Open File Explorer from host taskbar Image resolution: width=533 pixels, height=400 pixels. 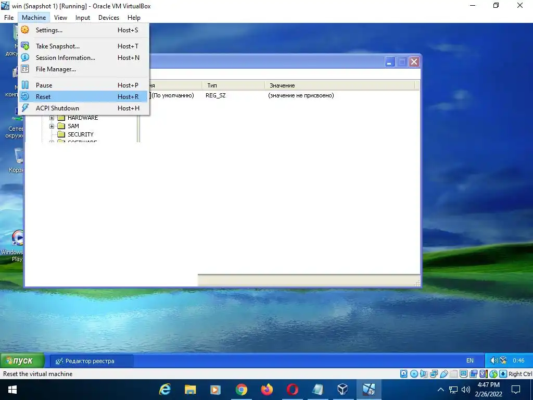pyautogui.click(x=191, y=390)
